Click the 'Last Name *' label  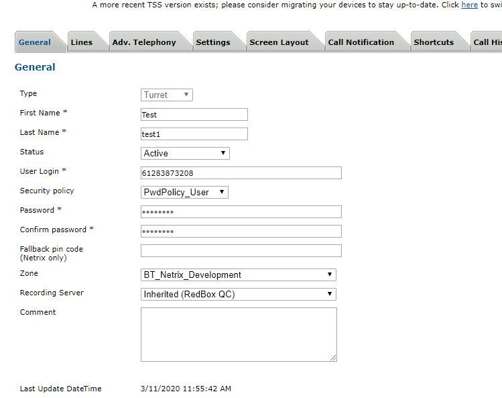point(43,132)
